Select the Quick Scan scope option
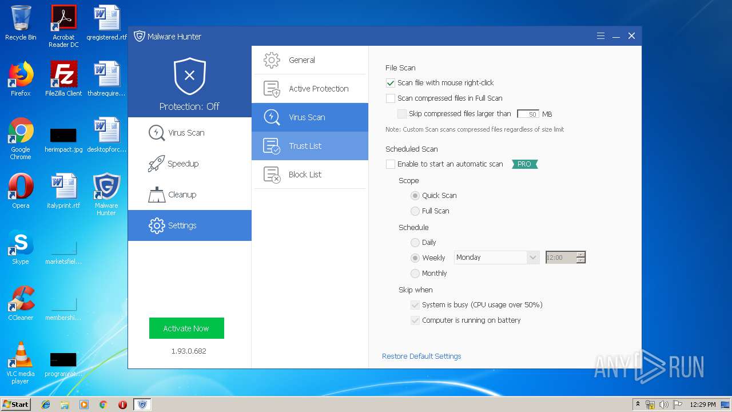The height and width of the screenshot is (412, 732). click(x=415, y=196)
